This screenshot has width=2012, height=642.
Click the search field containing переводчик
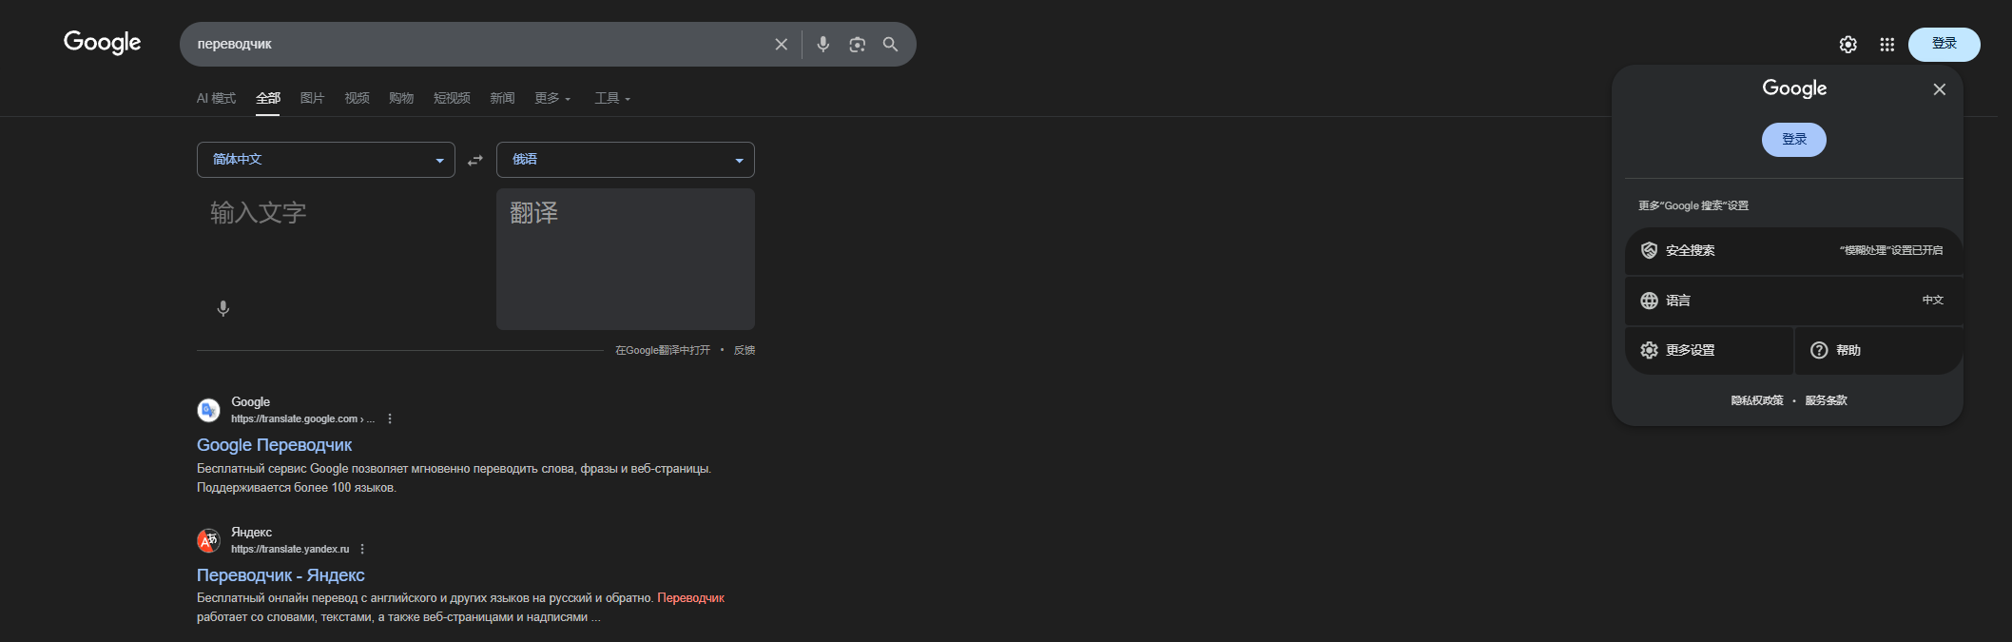coord(480,45)
